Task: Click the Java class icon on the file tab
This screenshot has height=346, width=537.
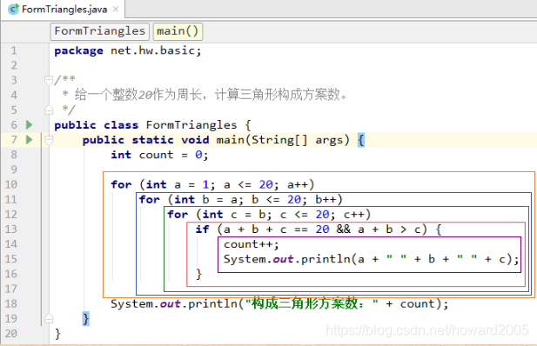Action: coord(13,10)
